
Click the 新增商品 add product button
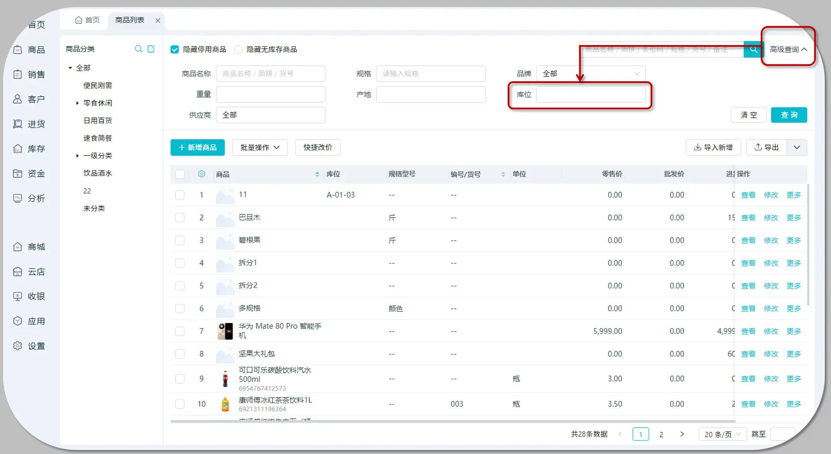click(197, 148)
